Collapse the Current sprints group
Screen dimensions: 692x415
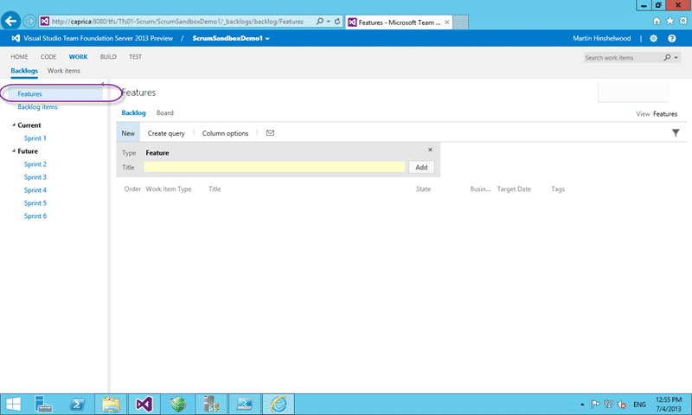click(14, 125)
